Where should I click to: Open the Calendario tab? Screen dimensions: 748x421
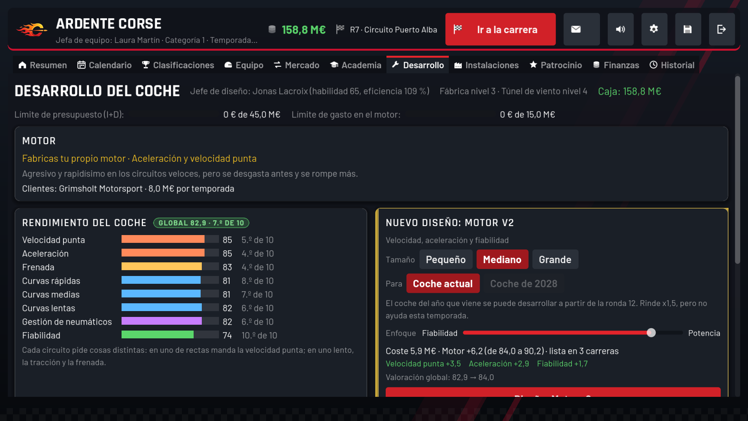104,65
